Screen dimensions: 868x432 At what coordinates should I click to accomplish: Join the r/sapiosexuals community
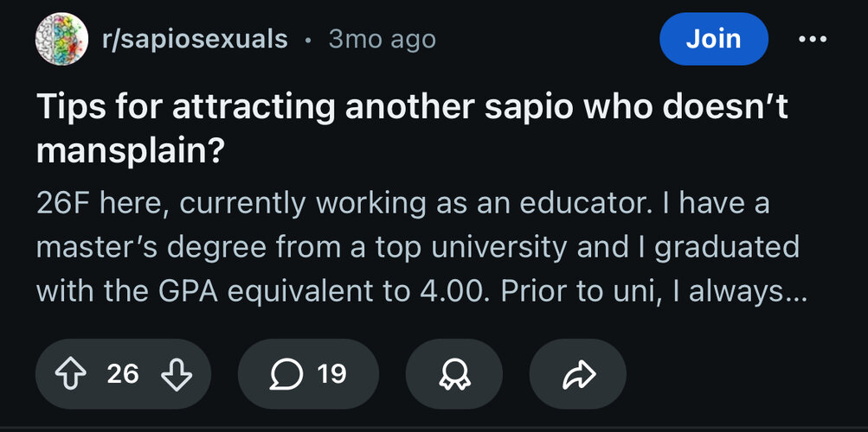click(713, 39)
